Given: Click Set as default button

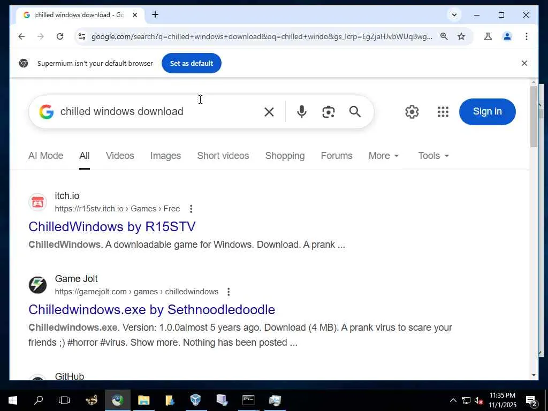Looking at the screenshot, I should coord(192,63).
